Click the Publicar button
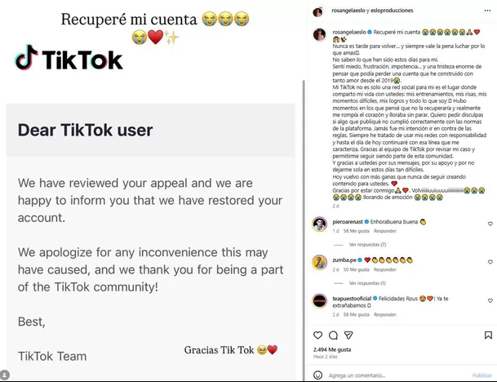Viewport: 497px width, 382px height. coord(481,375)
